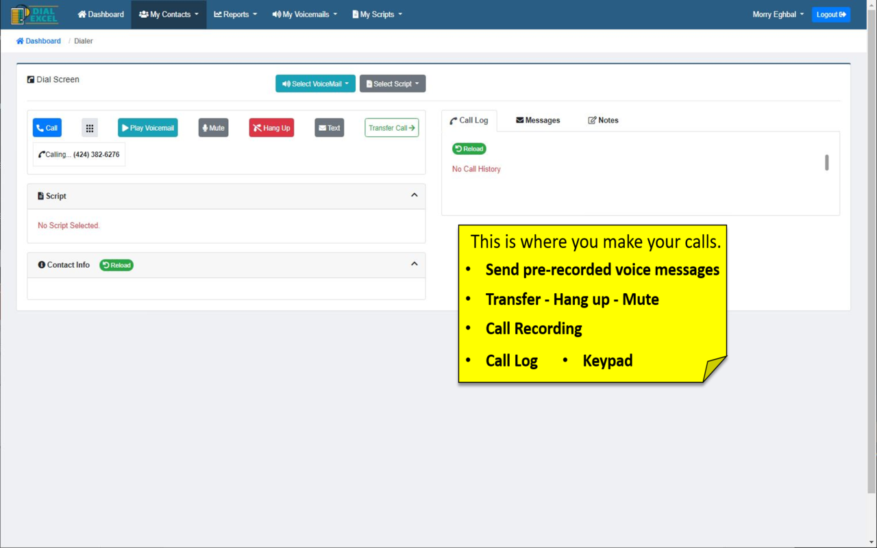Transfer Call to another number

click(392, 128)
